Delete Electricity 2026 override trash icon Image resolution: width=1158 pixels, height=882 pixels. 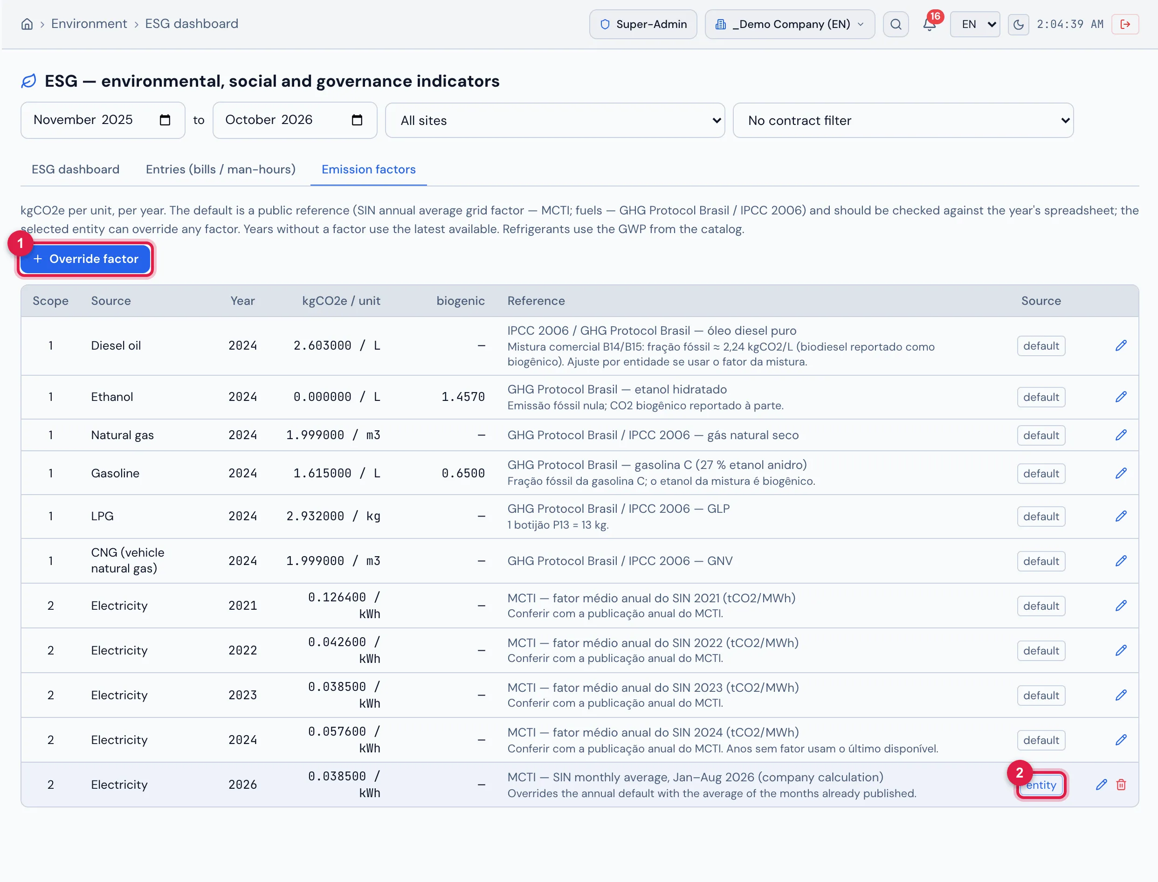pyautogui.click(x=1121, y=785)
